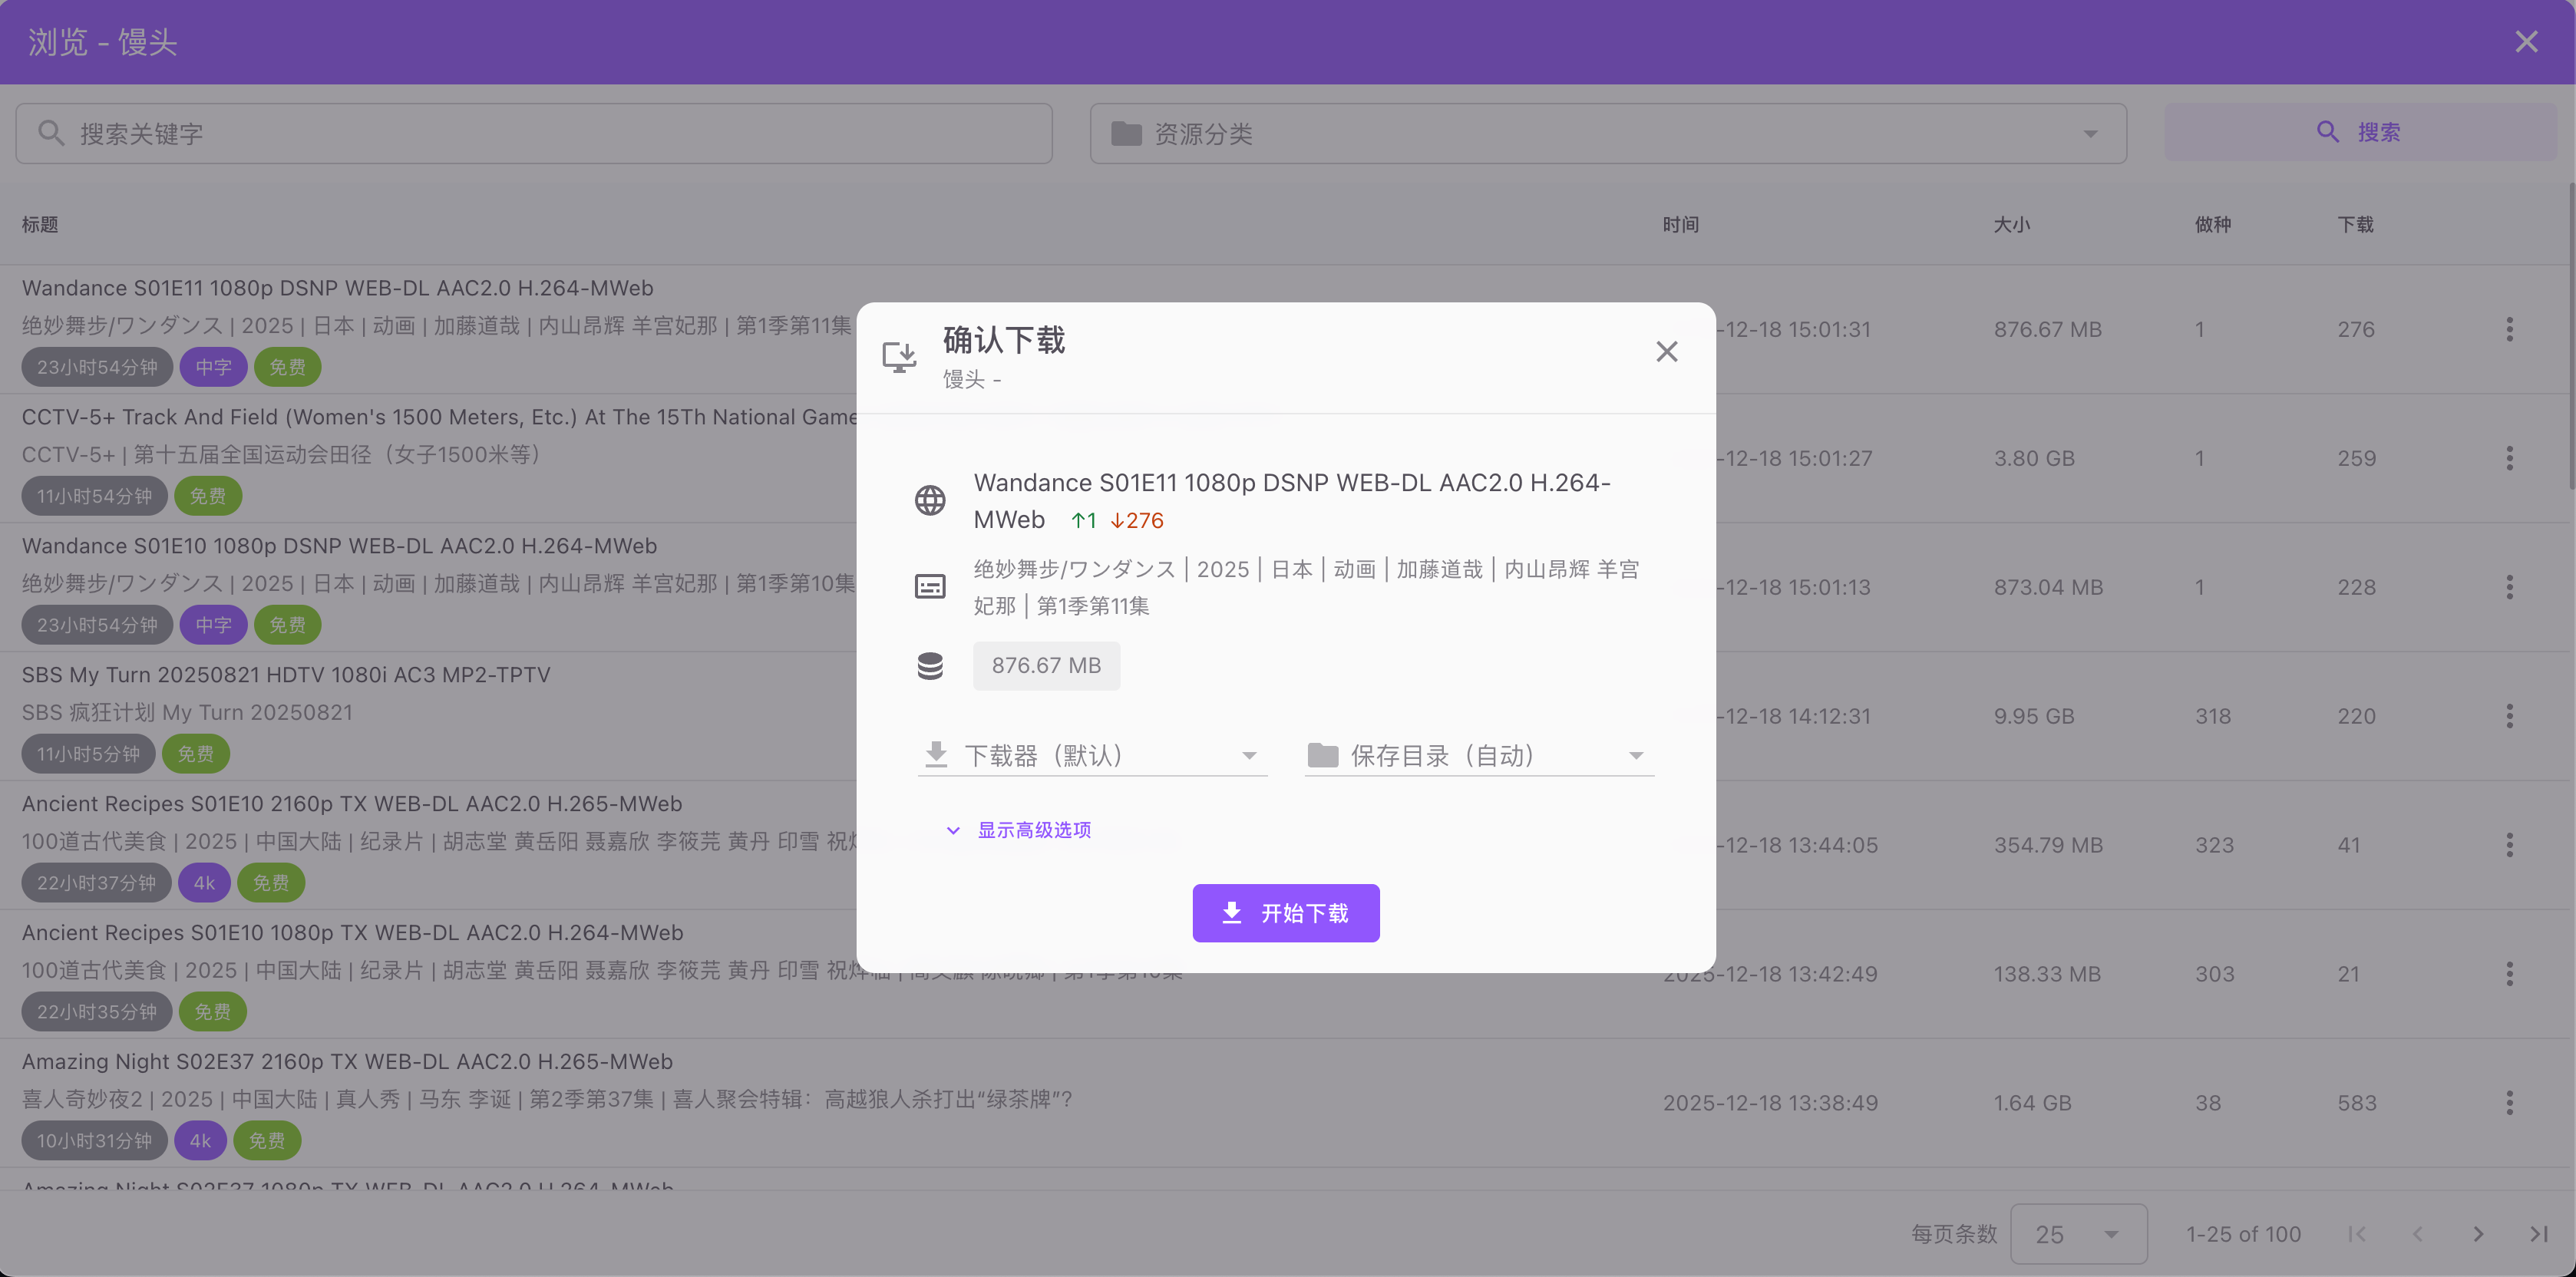Jump to the last results page
Screen dimensions: 2576x1277
click(2538, 1234)
